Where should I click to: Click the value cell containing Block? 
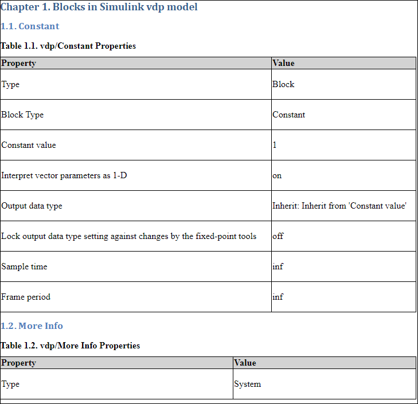(x=283, y=84)
